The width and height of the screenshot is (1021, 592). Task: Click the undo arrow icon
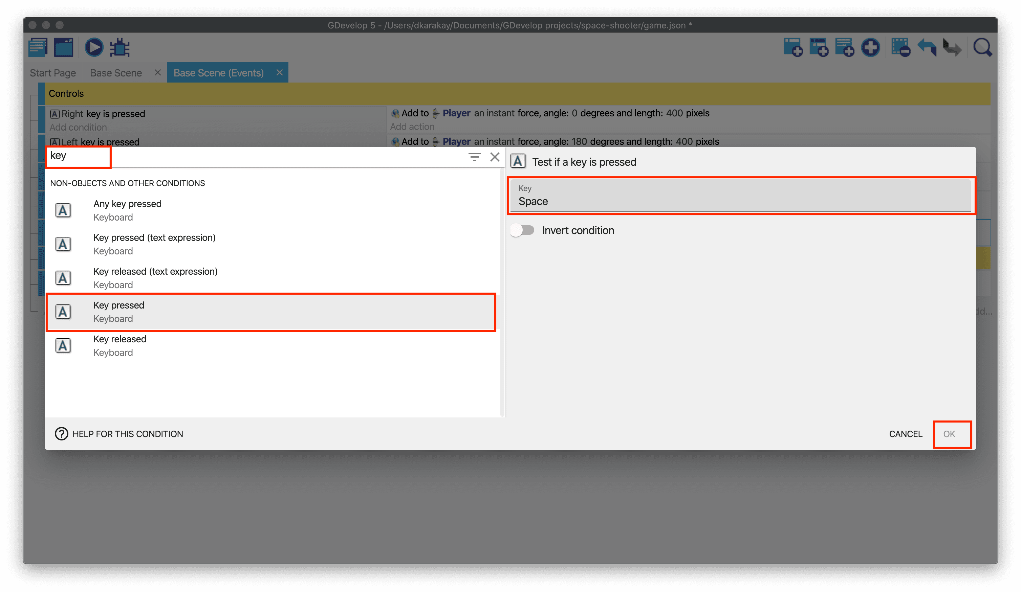pyautogui.click(x=927, y=48)
